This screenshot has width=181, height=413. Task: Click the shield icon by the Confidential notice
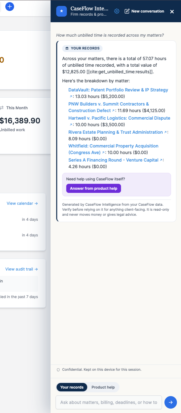click(x=58, y=370)
